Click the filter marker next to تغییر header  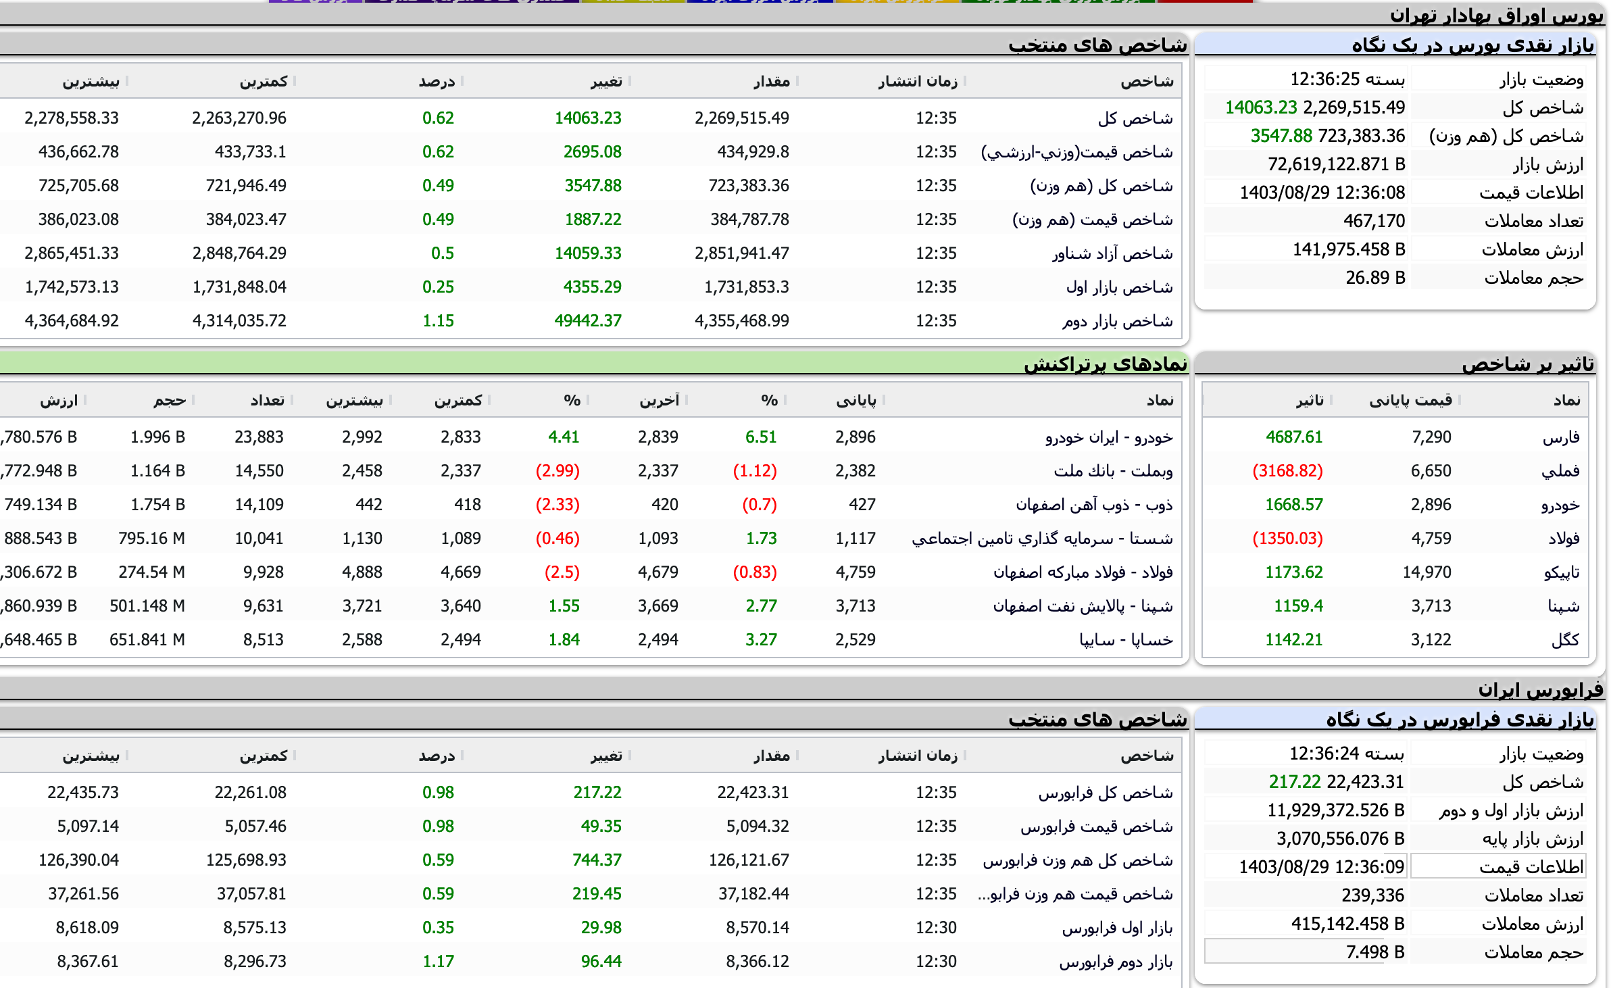click(628, 80)
